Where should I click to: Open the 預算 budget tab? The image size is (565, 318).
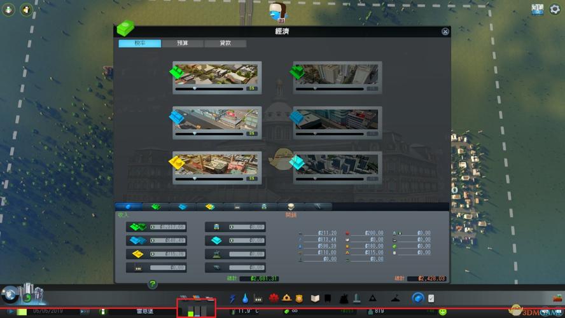pos(183,43)
